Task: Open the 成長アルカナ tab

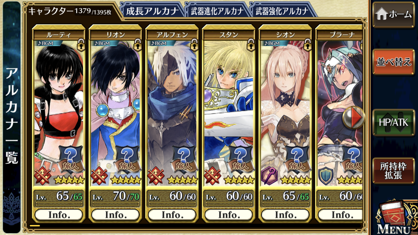Action: (x=152, y=11)
